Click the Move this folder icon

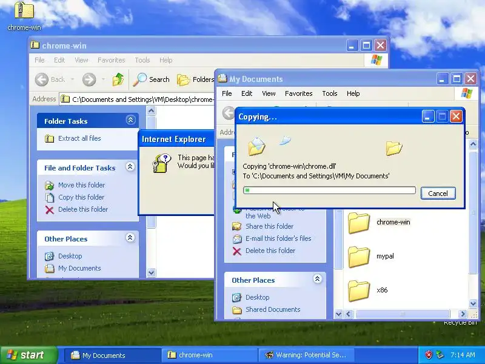(50, 185)
